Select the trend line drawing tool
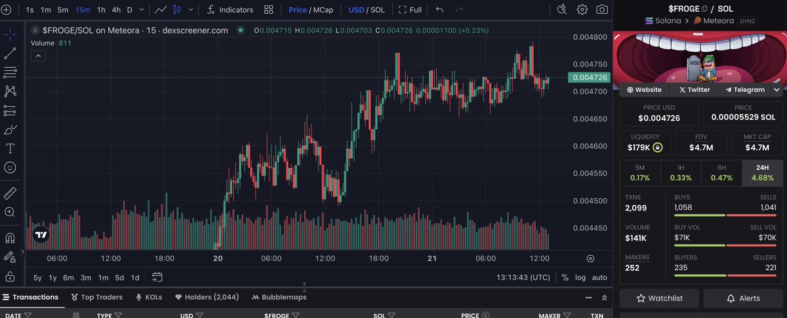 [10, 53]
